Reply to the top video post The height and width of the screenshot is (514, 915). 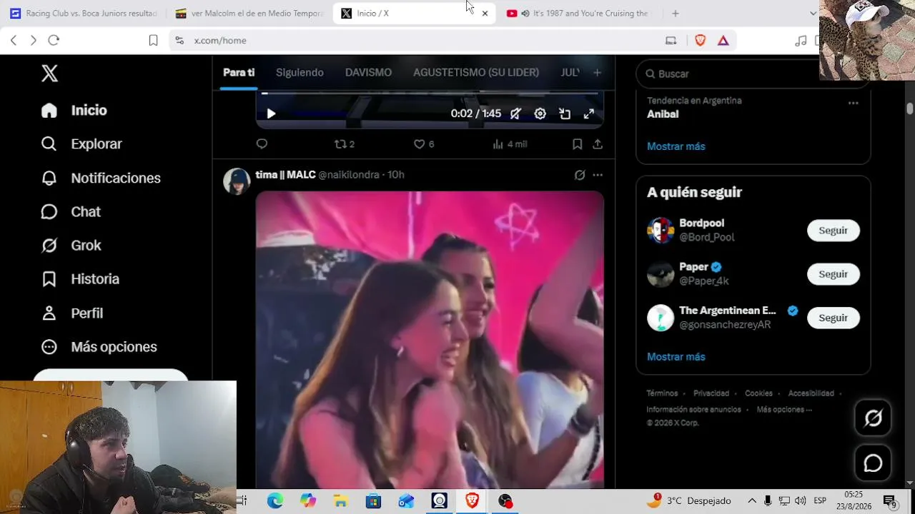(262, 144)
